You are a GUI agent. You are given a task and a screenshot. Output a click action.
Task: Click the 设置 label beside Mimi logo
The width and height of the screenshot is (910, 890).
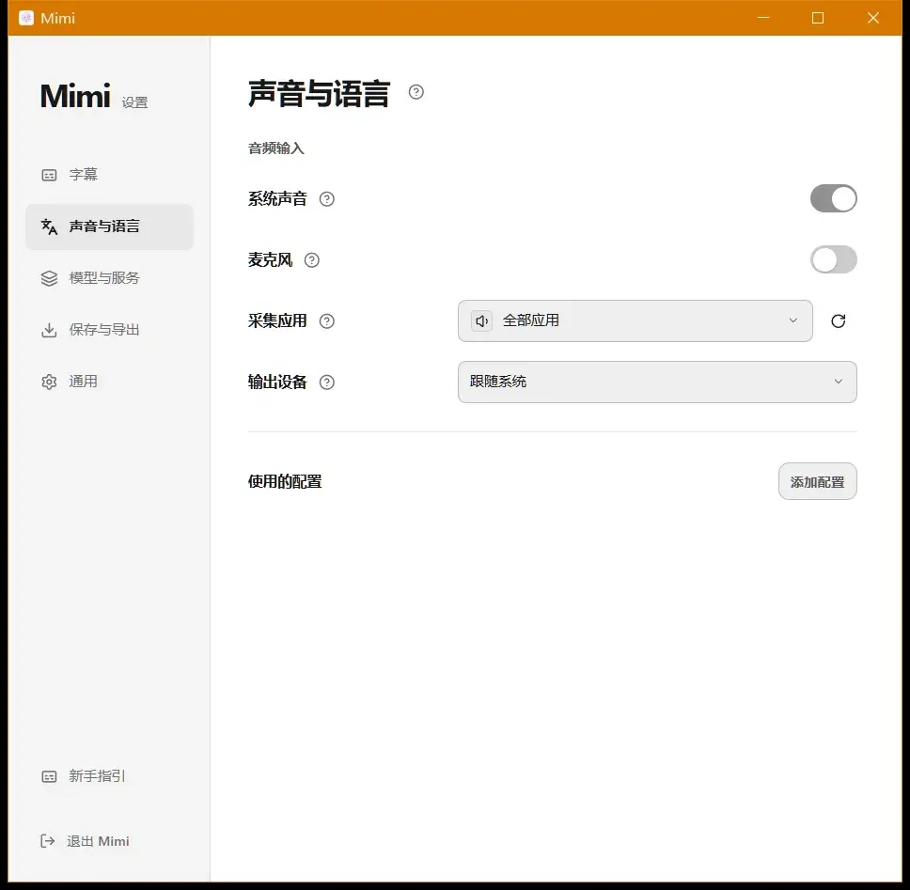coord(134,102)
